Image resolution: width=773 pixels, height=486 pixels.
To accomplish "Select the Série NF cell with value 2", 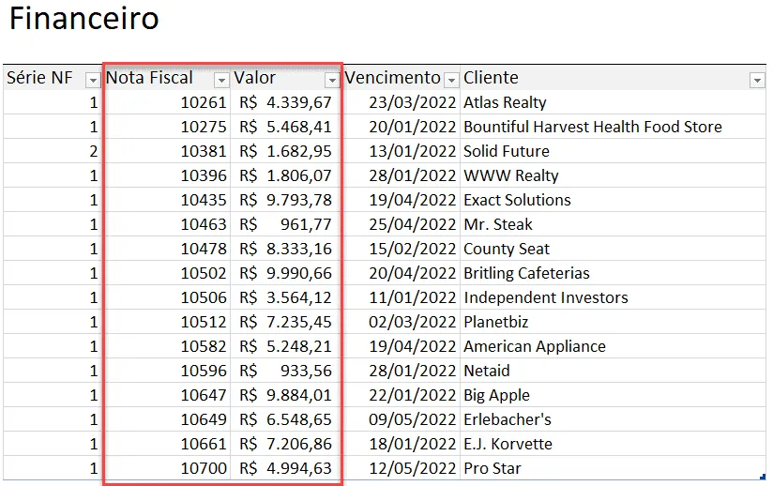I will [x=53, y=151].
